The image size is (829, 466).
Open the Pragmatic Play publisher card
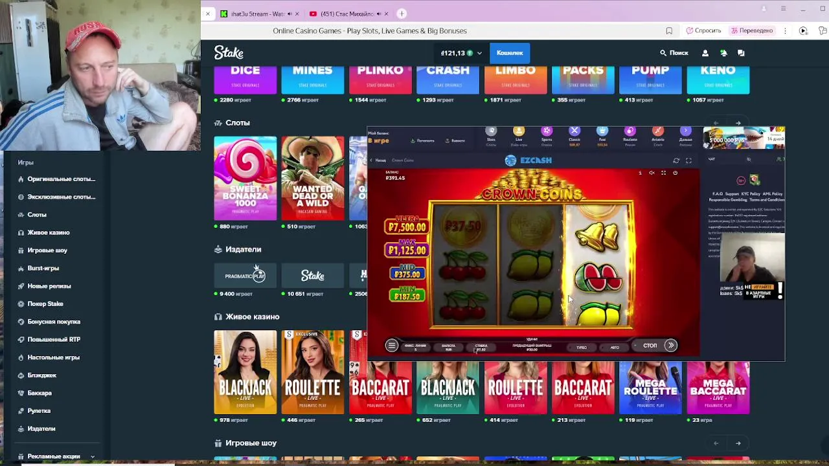(245, 276)
